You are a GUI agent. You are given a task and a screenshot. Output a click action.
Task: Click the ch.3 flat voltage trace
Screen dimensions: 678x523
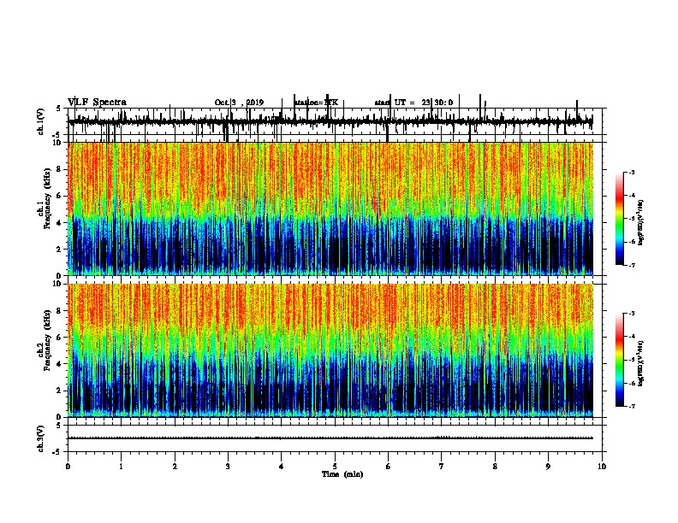click(330, 438)
